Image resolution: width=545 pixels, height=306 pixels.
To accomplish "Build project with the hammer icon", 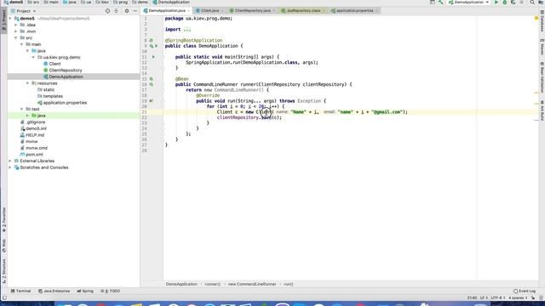I will [441, 3].
